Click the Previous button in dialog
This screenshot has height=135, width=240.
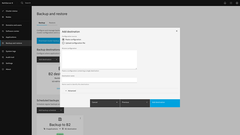point(135,103)
